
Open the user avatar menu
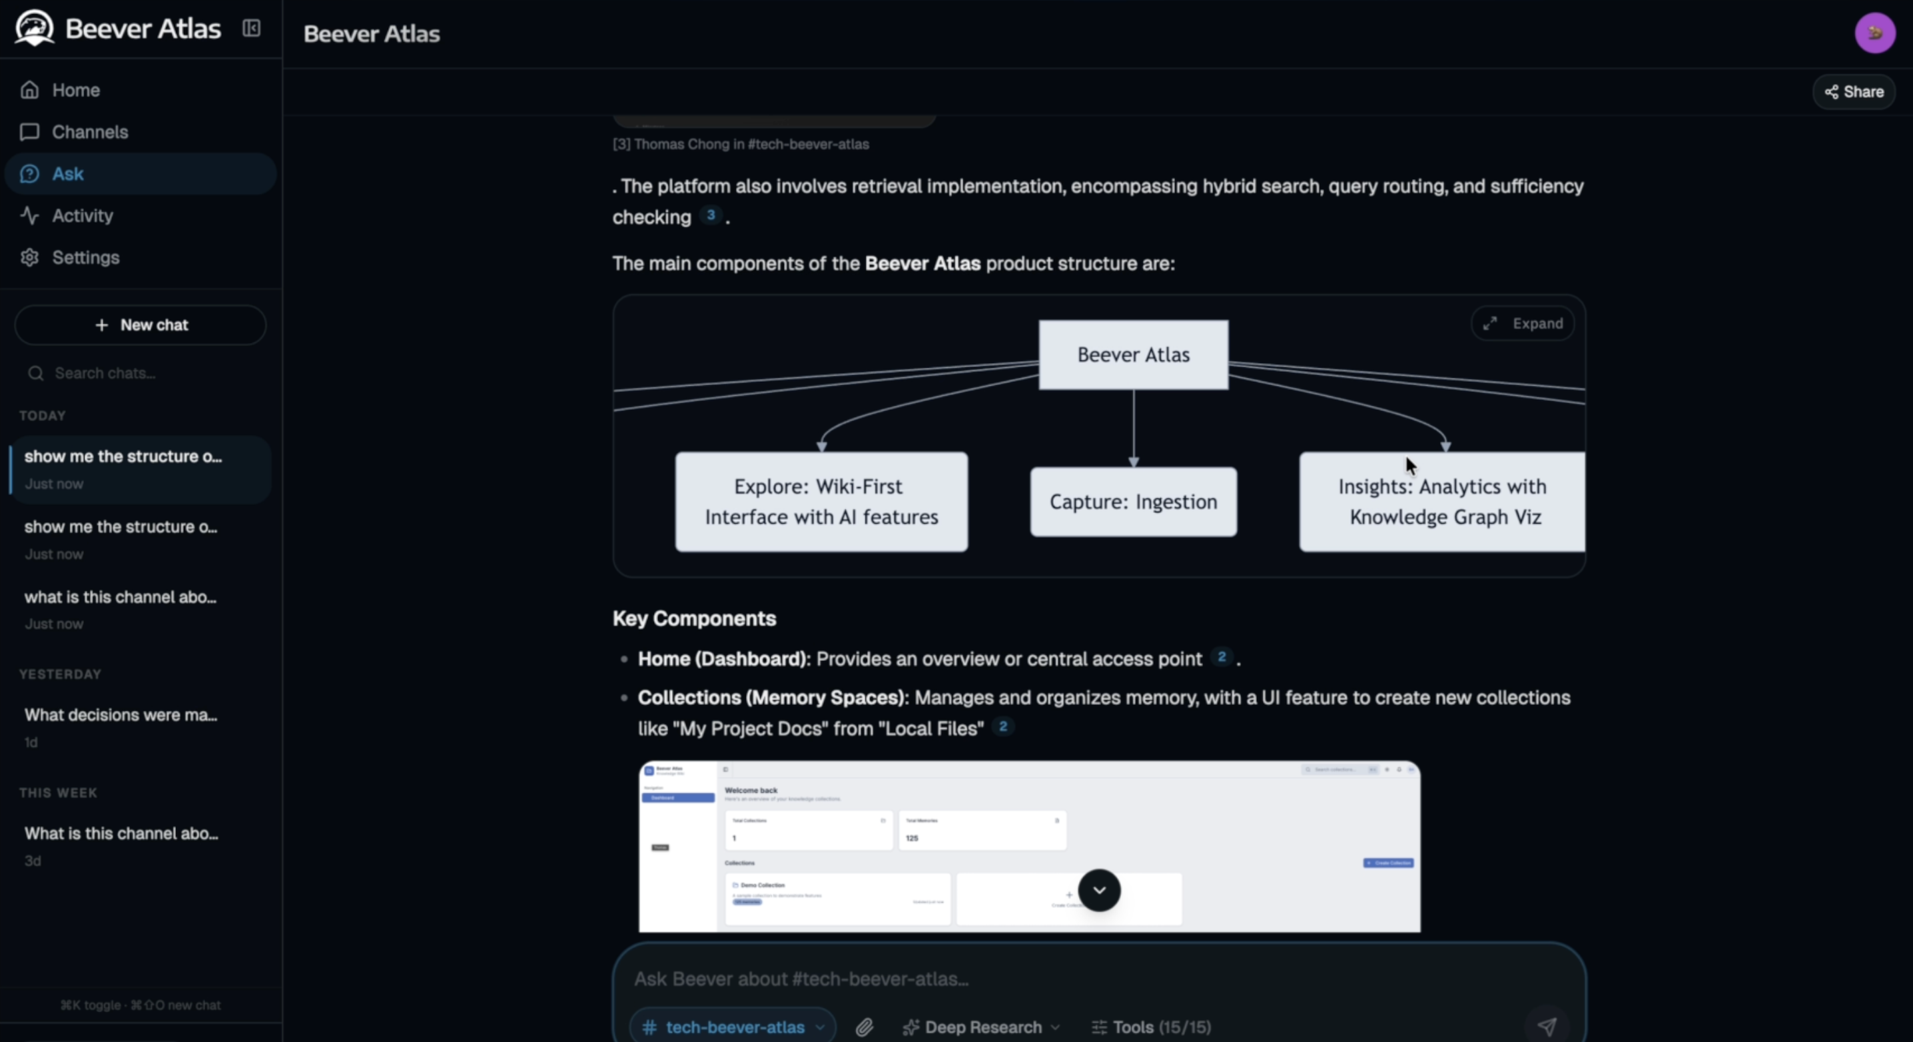pyautogui.click(x=1875, y=33)
